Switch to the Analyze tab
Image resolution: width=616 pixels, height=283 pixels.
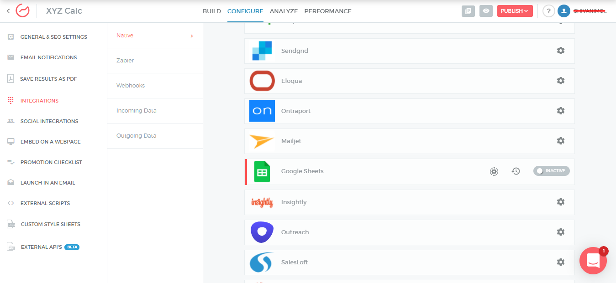284,11
